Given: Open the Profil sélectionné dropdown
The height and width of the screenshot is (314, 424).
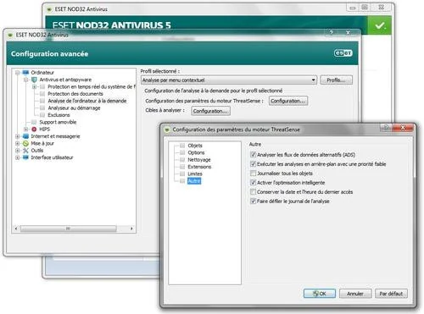Looking at the screenshot, I should 229,80.
